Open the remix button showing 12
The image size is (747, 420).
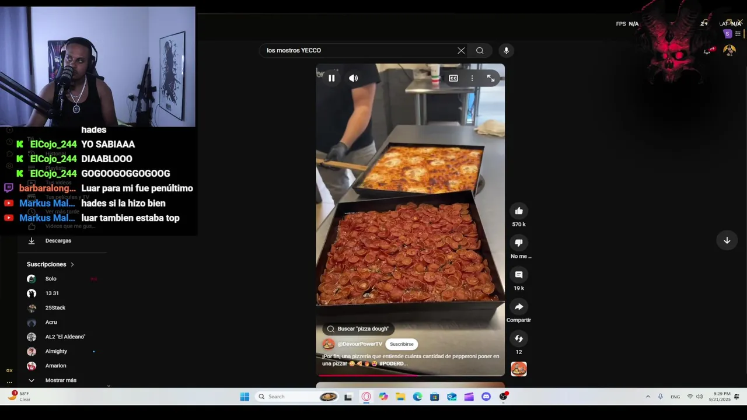point(519,338)
